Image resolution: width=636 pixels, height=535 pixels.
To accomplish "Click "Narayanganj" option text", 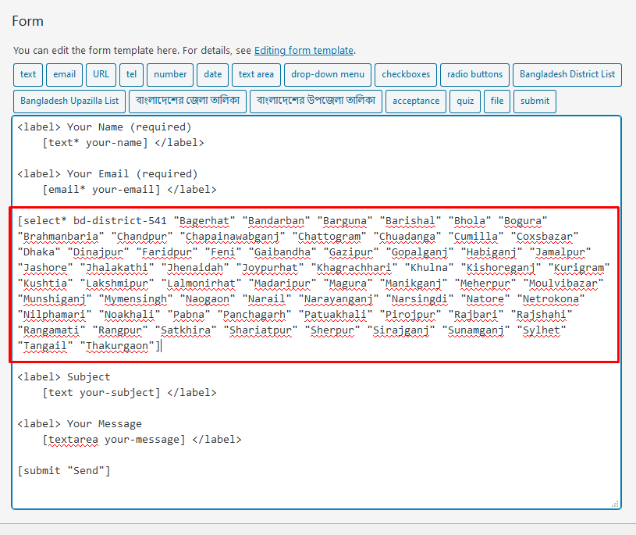I will pyautogui.click(x=339, y=299).
